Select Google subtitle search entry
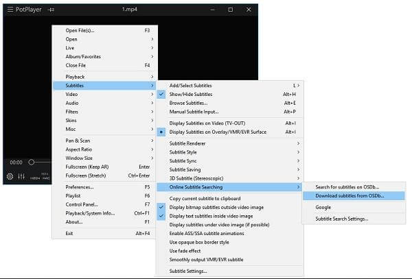This screenshot has height=279, width=412. coord(354,207)
